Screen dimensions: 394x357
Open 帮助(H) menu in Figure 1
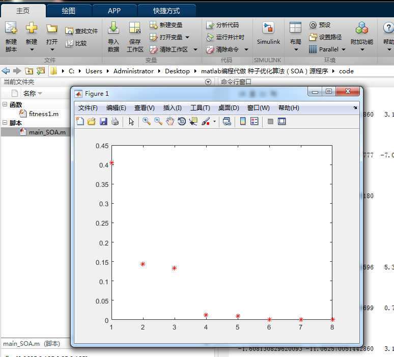coord(289,108)
